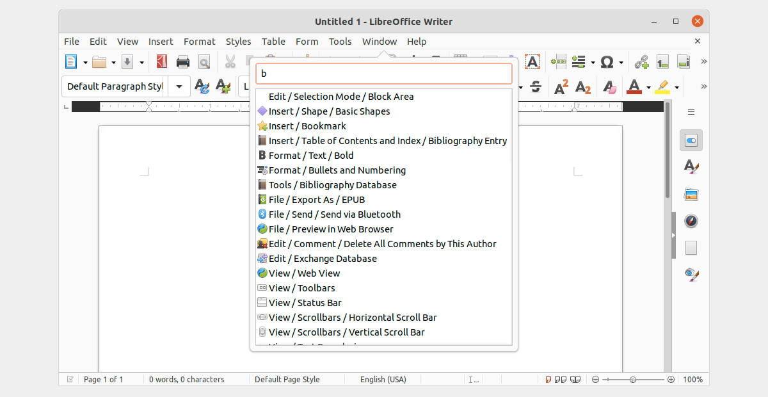Open the Gallery panel in the sidebar

pyautogui.click(x=691, y=193)
